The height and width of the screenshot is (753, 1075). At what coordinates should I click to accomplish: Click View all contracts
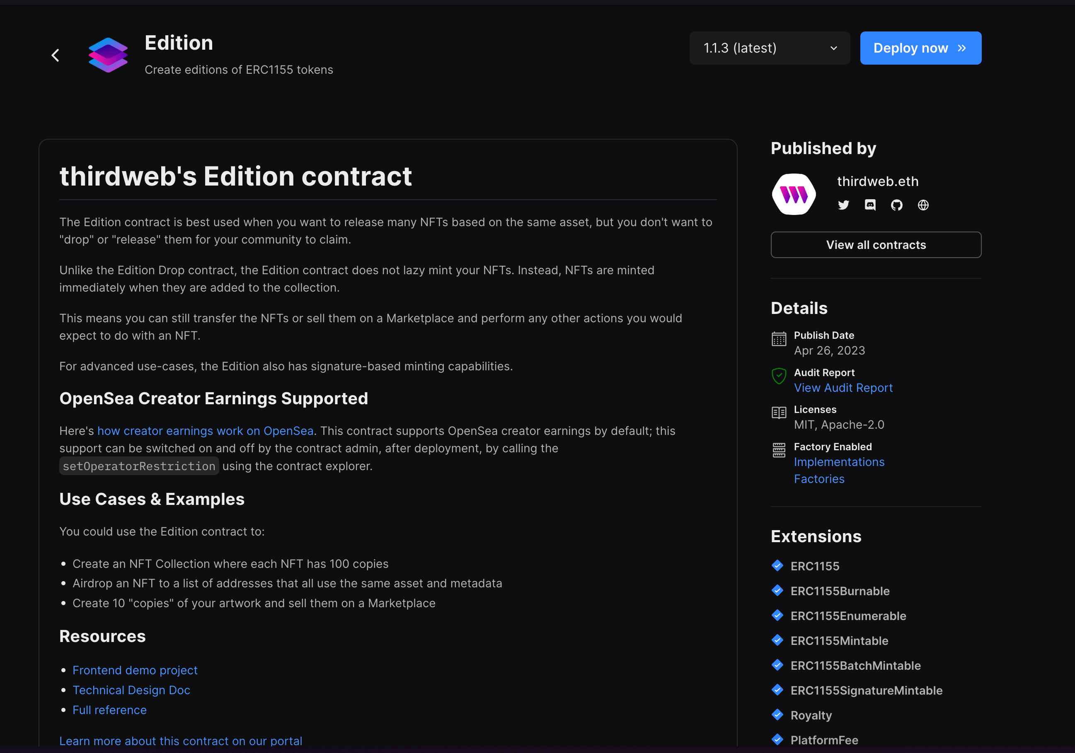[876, 245]
